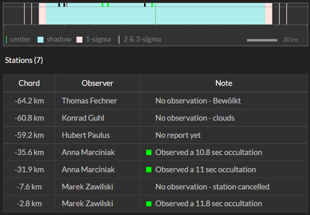The width and height of the screenshot is (310, 215).
Task: Select the Note column header
Action: (224, 83)
